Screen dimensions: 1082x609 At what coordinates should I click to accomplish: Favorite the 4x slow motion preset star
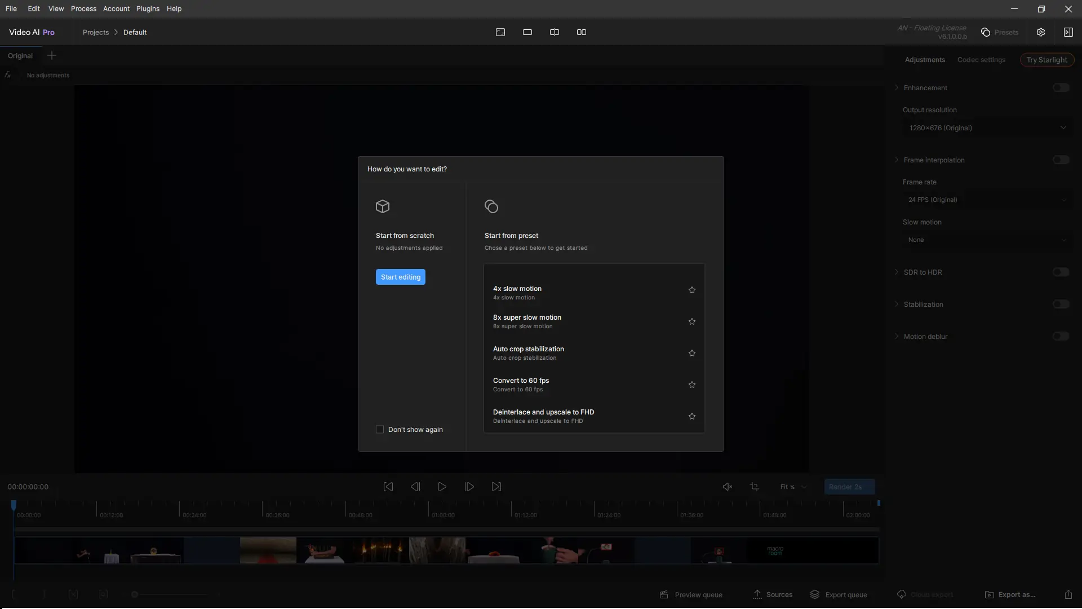point(691,290)
